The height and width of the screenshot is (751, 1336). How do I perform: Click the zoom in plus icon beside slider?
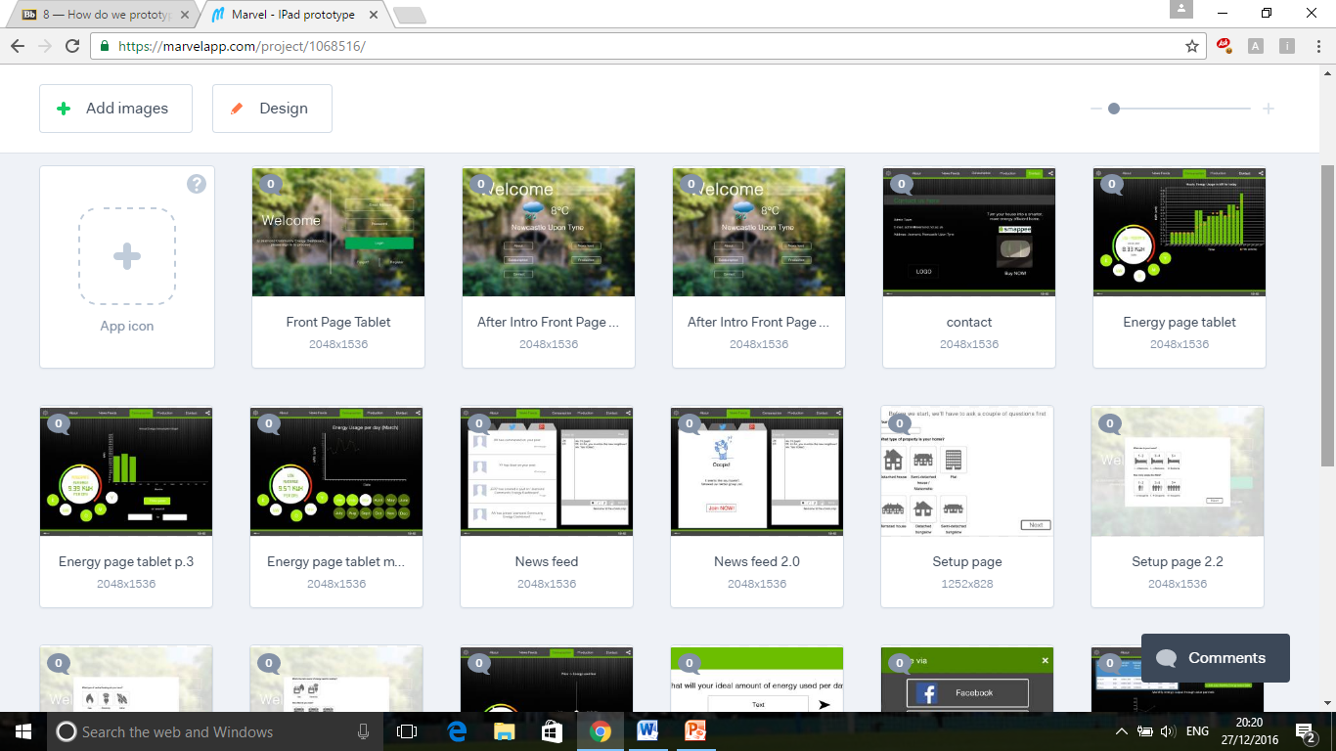coord(1269,109)
